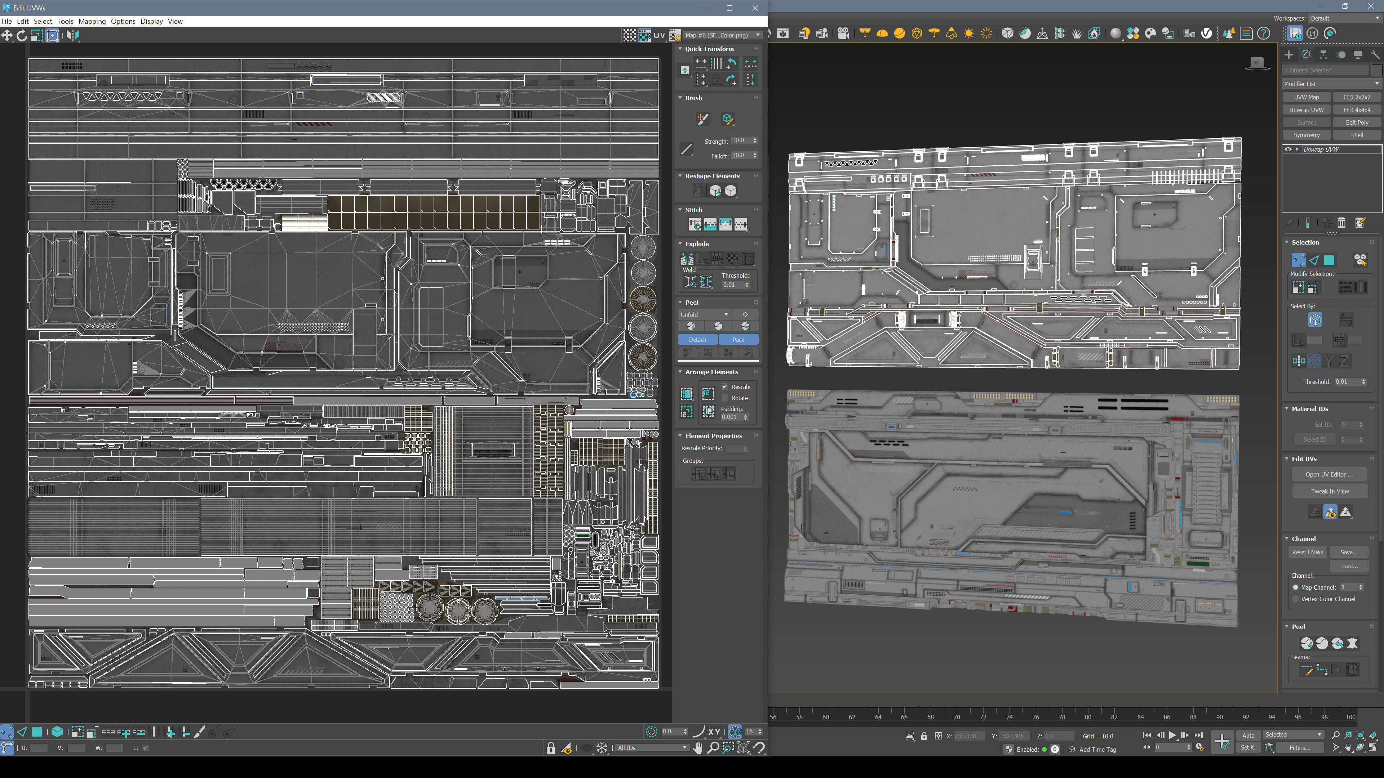Click the Pack button

pyautogui.click(x=738, y=339)
